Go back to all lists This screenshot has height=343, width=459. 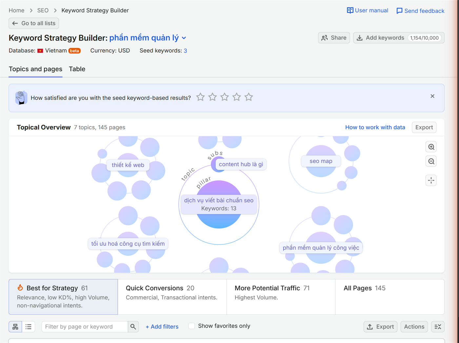pyautogui.click(x=34, y=23)
